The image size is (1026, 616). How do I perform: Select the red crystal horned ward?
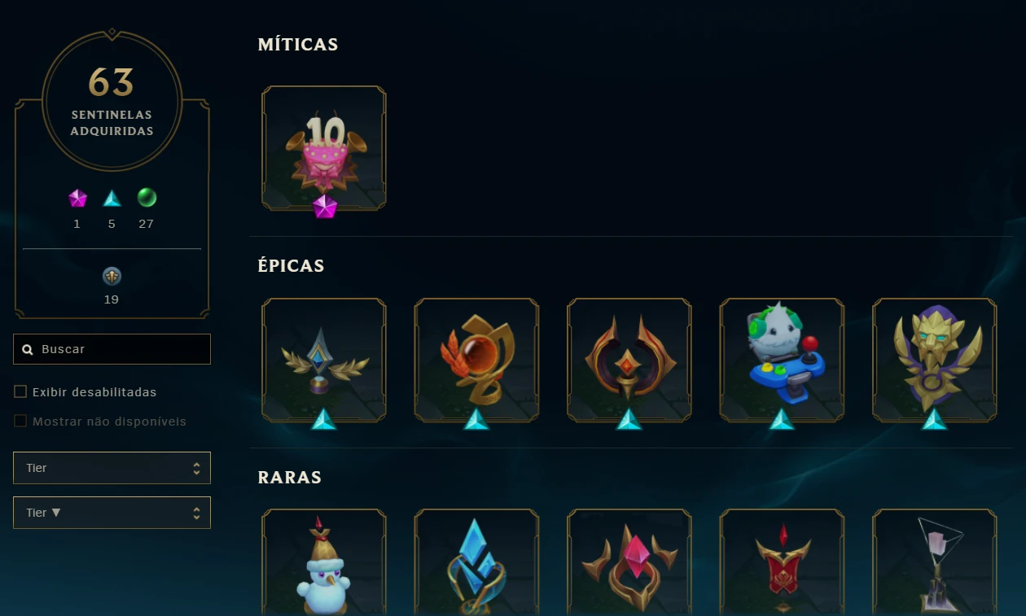(629, 562)
